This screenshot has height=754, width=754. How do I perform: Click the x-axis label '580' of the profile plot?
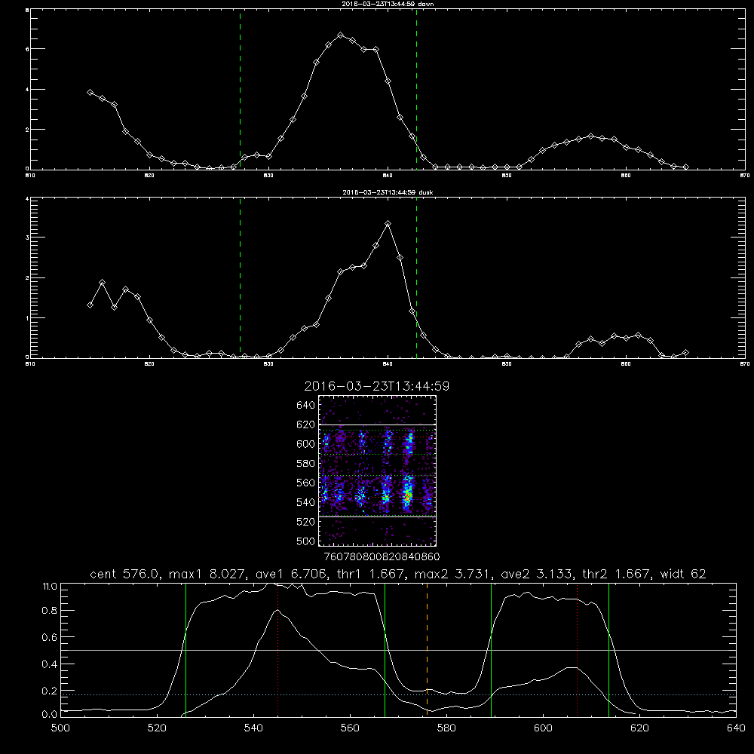point(446,728)
